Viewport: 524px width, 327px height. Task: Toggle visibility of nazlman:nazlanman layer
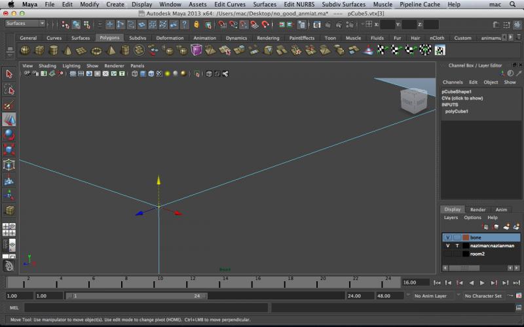[448, 246]
